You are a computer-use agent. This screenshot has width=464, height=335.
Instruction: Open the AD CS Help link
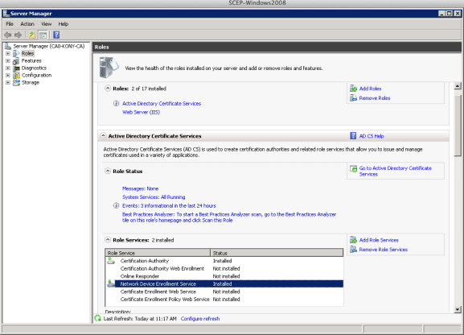[x=372, y=136]
